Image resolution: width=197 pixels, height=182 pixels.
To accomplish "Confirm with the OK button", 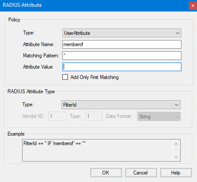I will [106, 172].
